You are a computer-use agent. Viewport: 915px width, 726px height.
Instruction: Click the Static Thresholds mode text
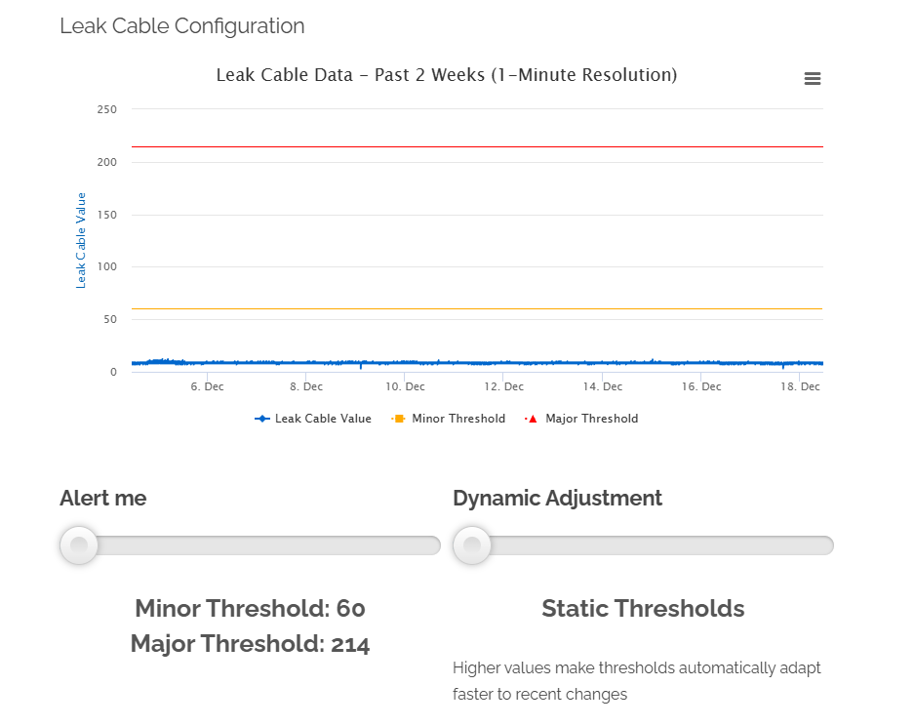click(643, 609)
